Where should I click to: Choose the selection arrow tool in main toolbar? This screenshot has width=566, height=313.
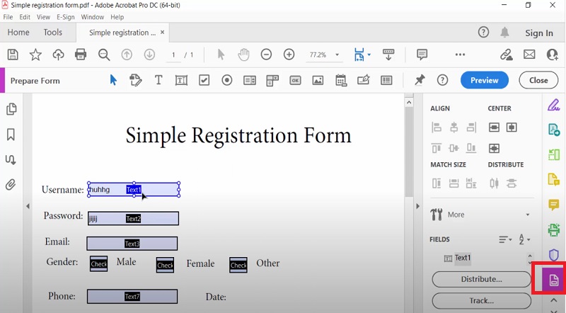pyautogui.click(x=221, y=55)
